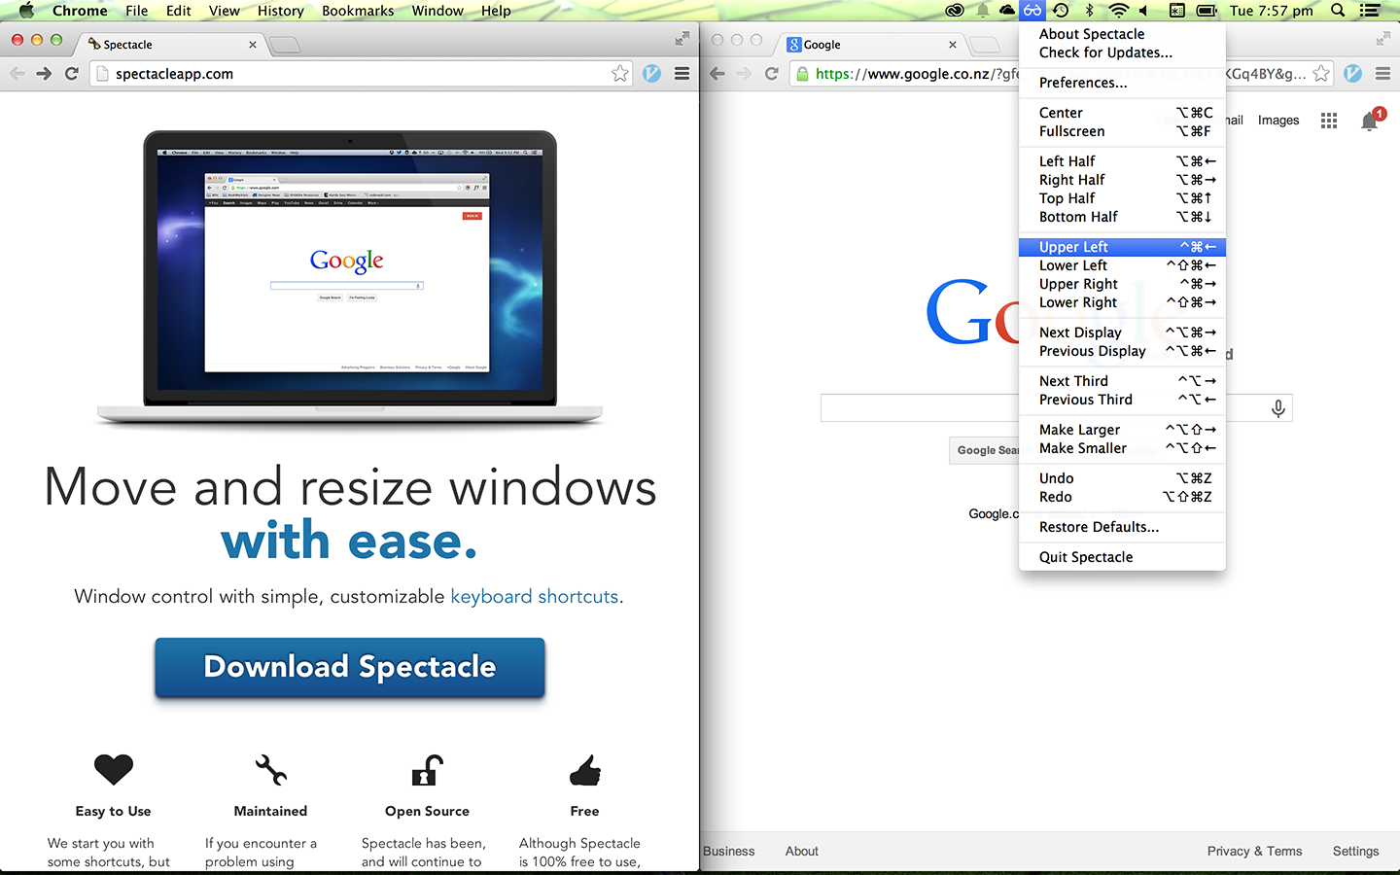Open the Chrome menu in the Spectacle window
The width and height of the screenshot is (1400, 875).
[682, 74]
